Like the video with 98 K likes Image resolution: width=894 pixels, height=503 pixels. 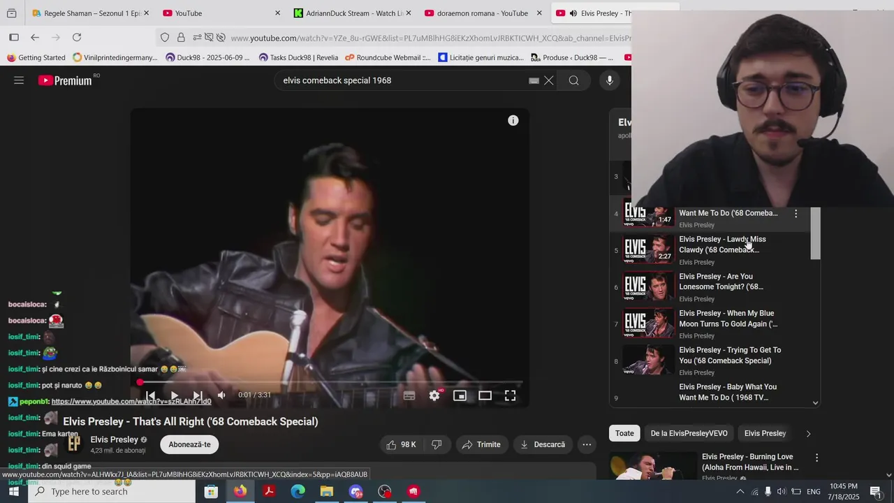pyautogui.click(x=401, y=444)
